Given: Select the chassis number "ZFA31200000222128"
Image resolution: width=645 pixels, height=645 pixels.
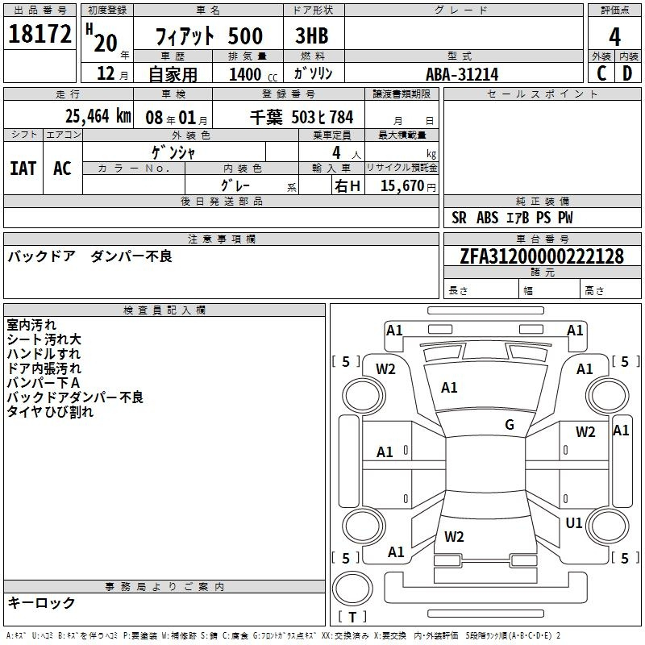Looking at the screenshot, I should 542,256.
